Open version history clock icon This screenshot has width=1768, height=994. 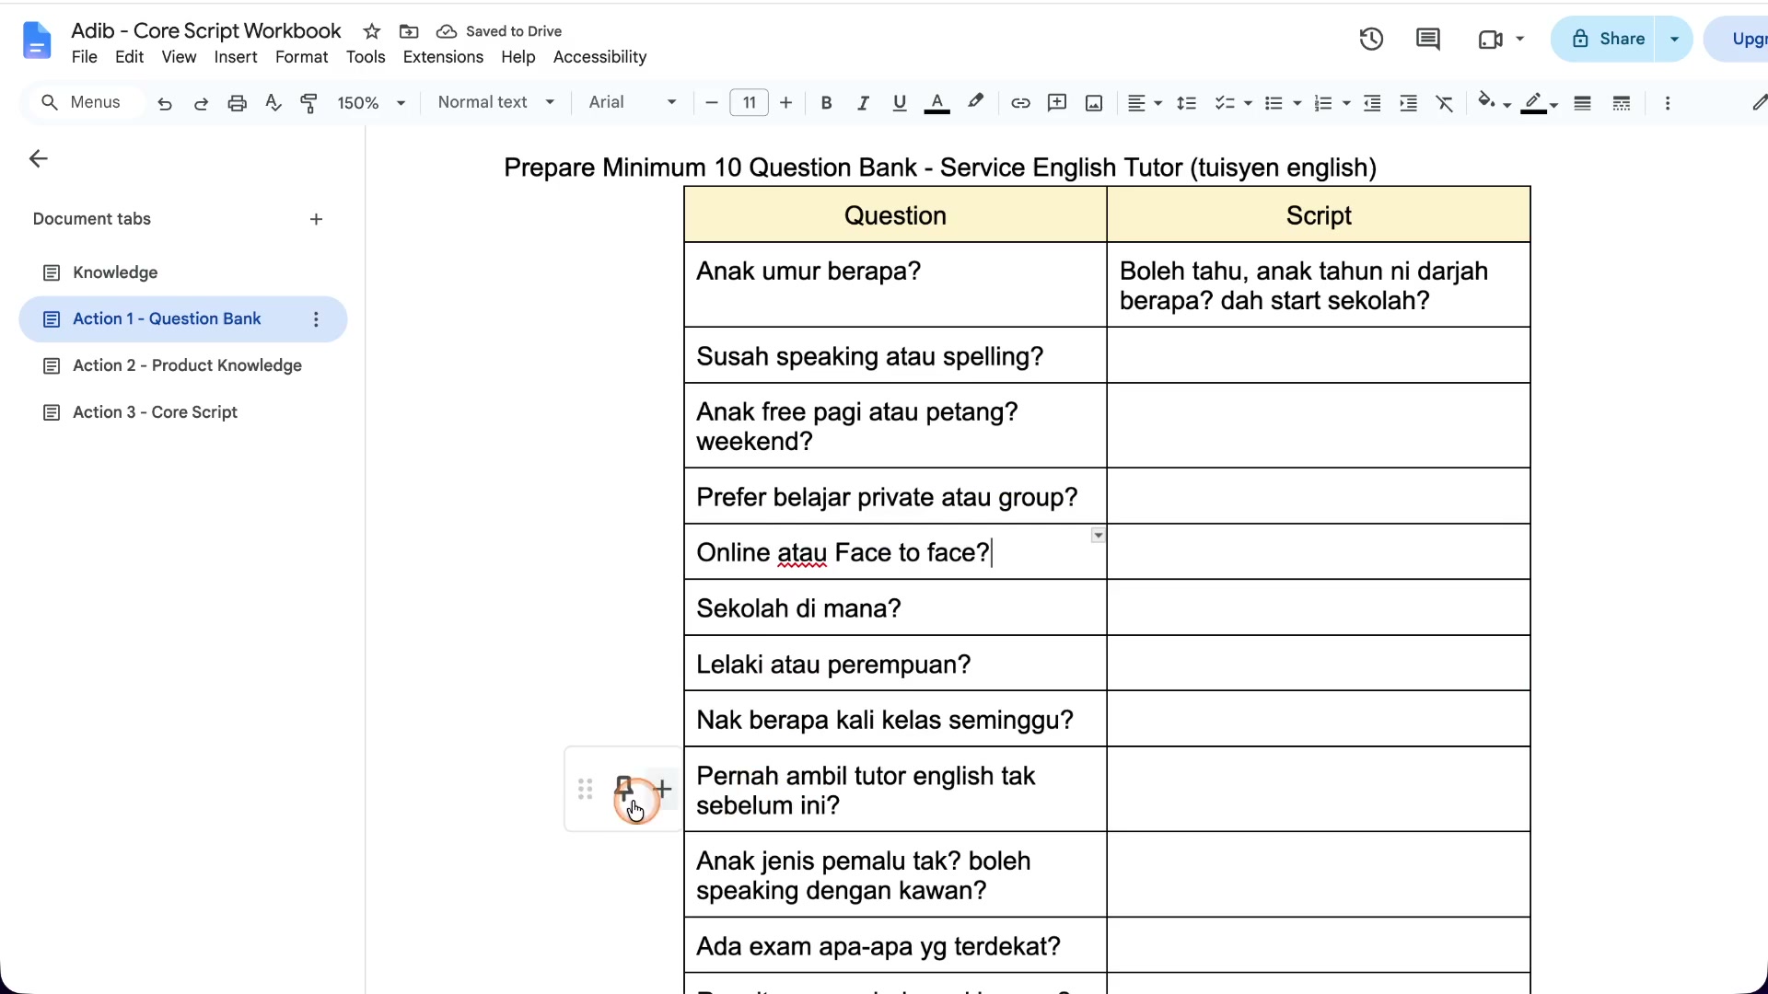pyautogui.click(x=1371, y=40)
